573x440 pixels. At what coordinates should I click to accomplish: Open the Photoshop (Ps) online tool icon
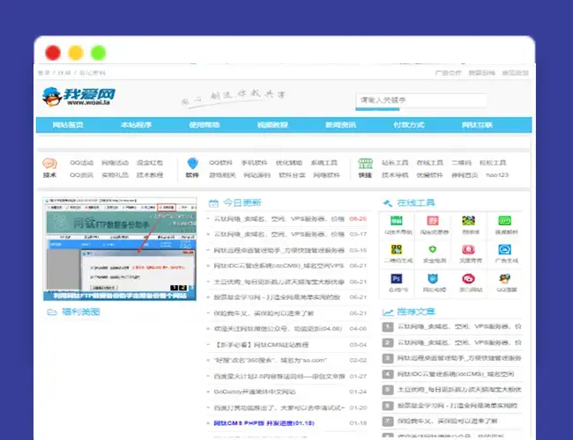(x=397, y=279)
